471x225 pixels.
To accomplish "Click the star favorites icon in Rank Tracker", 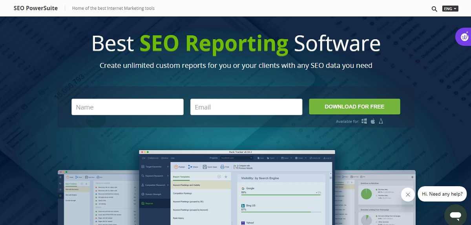I will 226,177.
